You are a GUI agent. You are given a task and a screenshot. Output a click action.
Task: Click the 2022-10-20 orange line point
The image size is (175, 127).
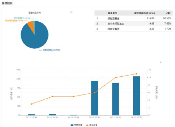pos(136,74)
